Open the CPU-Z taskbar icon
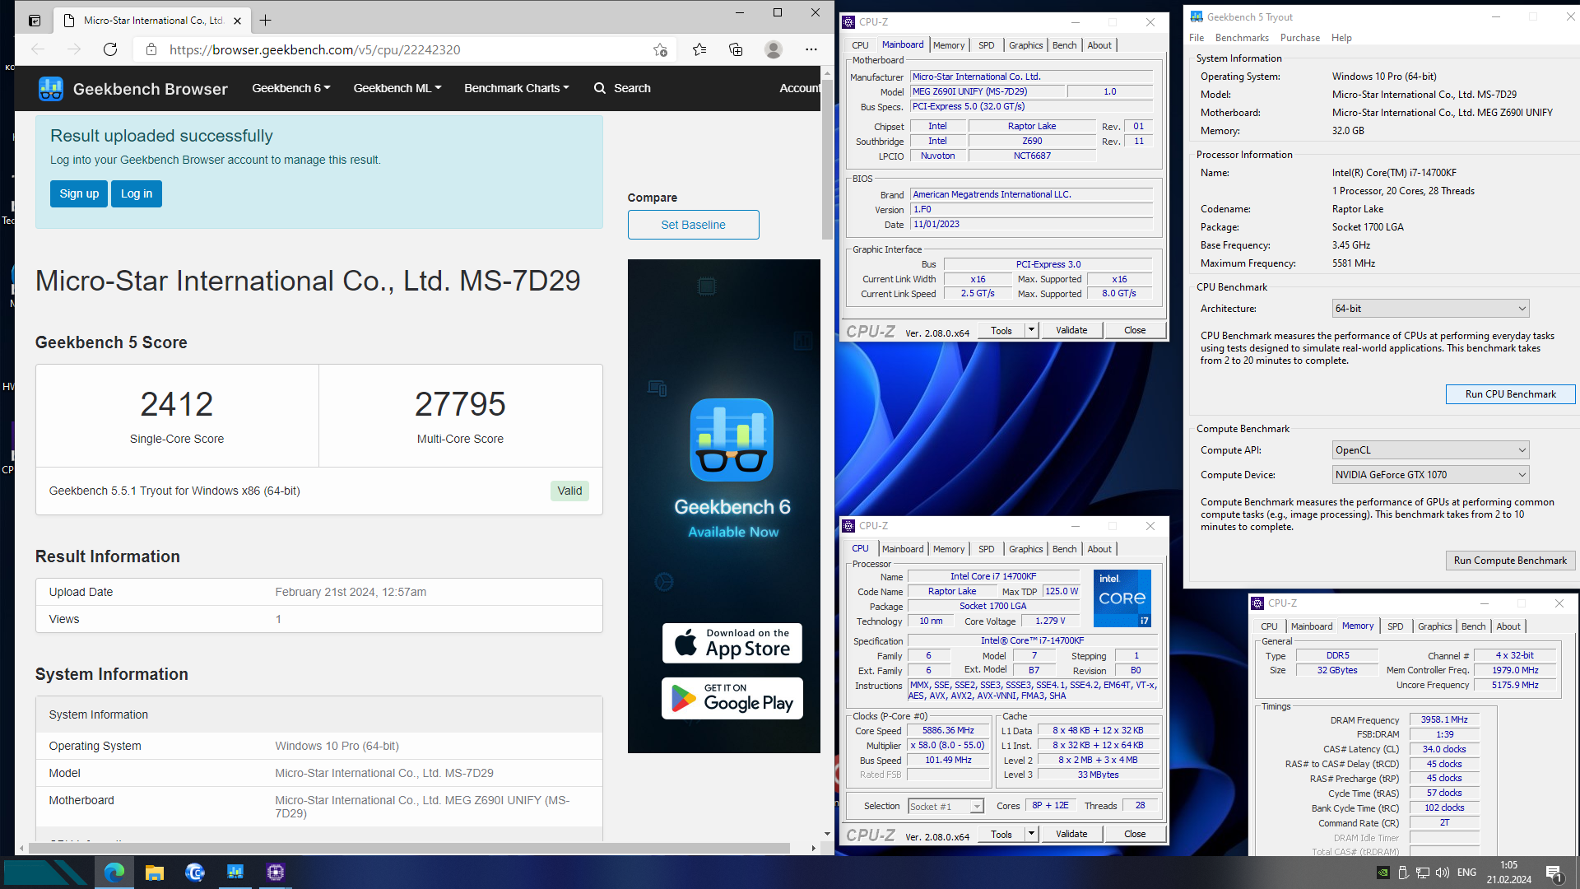1580x889 pixels. coord(276,872)
